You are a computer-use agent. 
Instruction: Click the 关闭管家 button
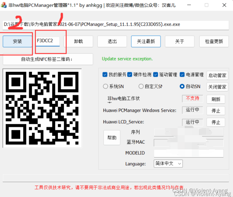point(217,87)
